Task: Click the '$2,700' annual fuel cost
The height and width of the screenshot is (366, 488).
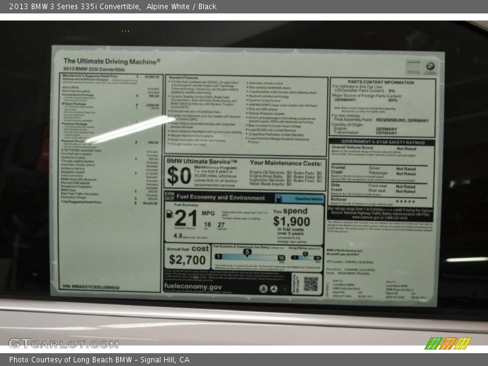Action: (x=187, y=260)
